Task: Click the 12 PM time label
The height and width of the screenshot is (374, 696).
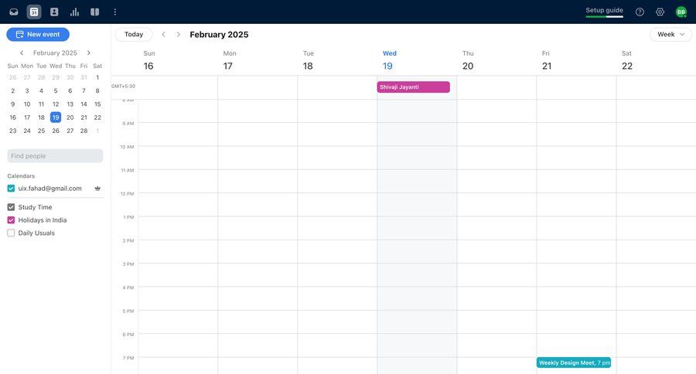Action: 128,194
